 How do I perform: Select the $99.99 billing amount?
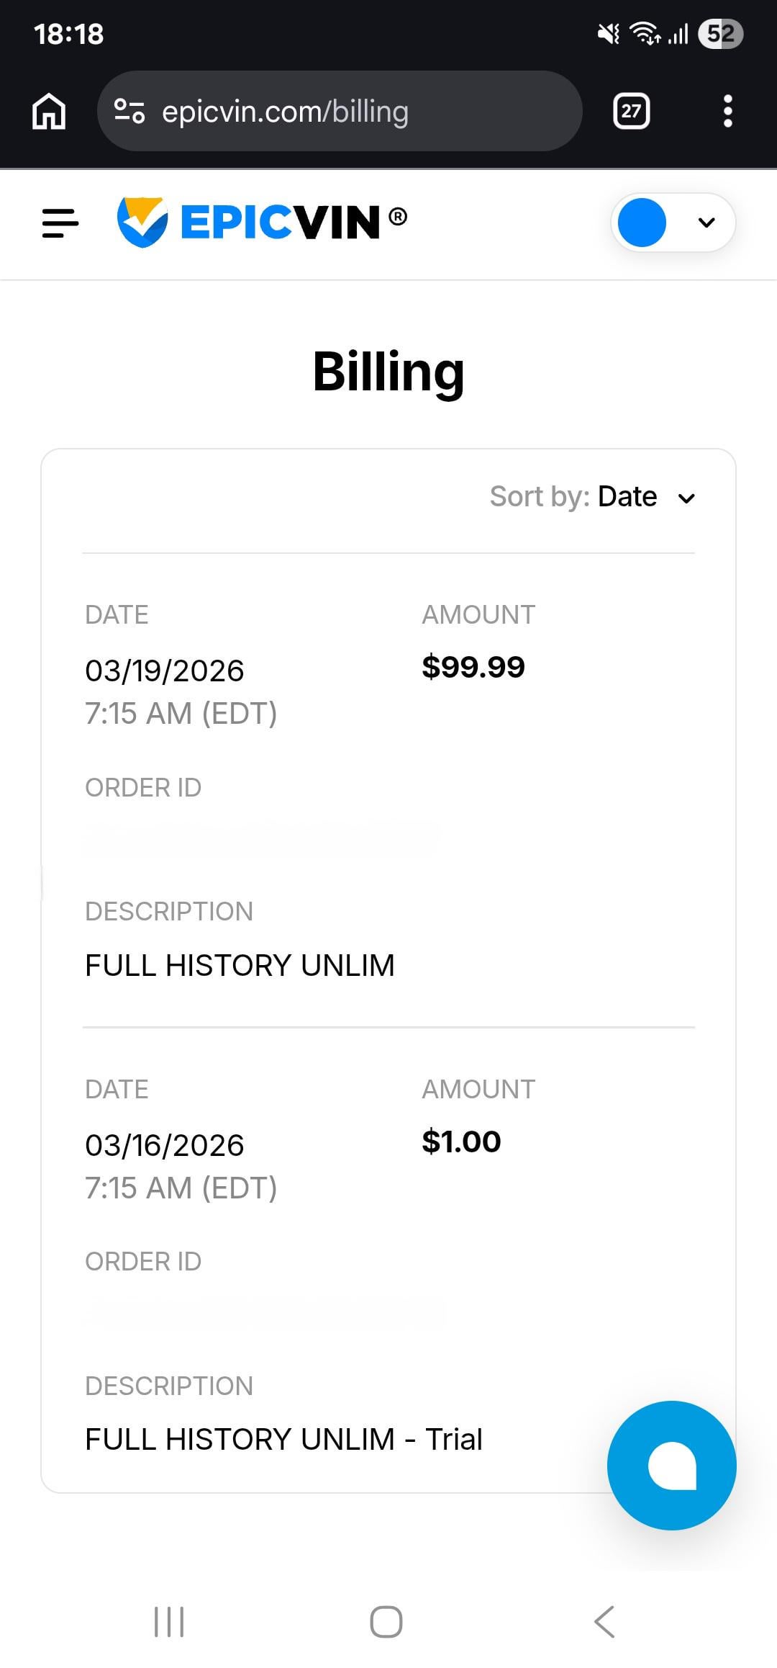(x=473, y=667)
